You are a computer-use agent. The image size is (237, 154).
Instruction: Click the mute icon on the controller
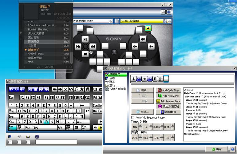click(143, 39)
